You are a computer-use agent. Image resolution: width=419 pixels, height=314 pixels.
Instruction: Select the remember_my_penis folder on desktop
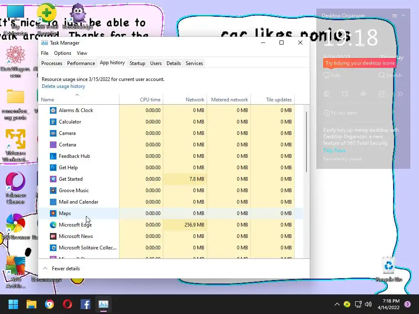(x=16, y=105)
